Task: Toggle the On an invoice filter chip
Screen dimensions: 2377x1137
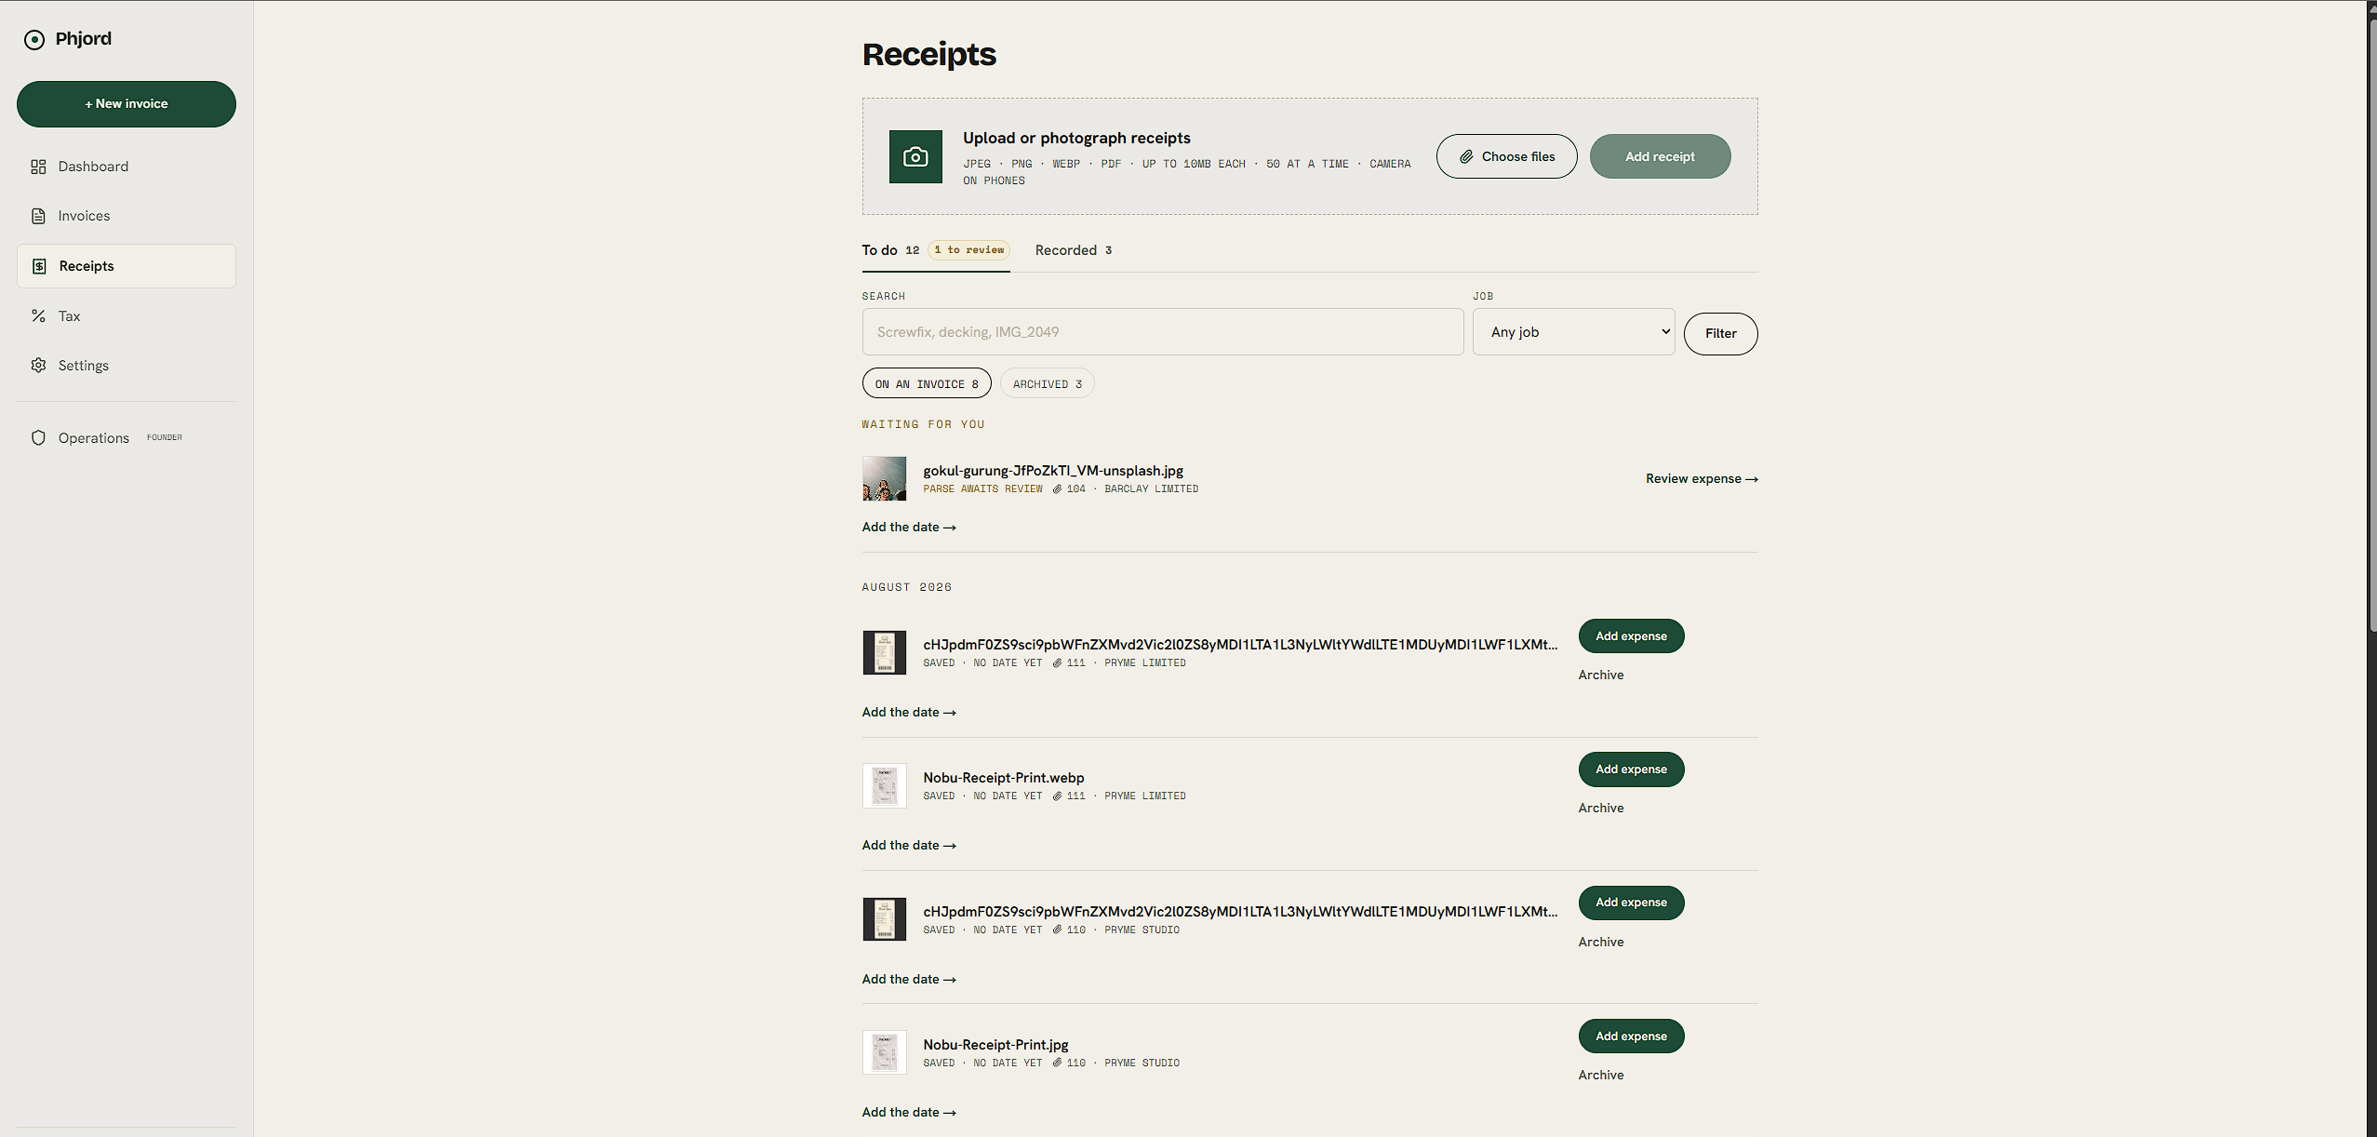Action: (927, 383)
